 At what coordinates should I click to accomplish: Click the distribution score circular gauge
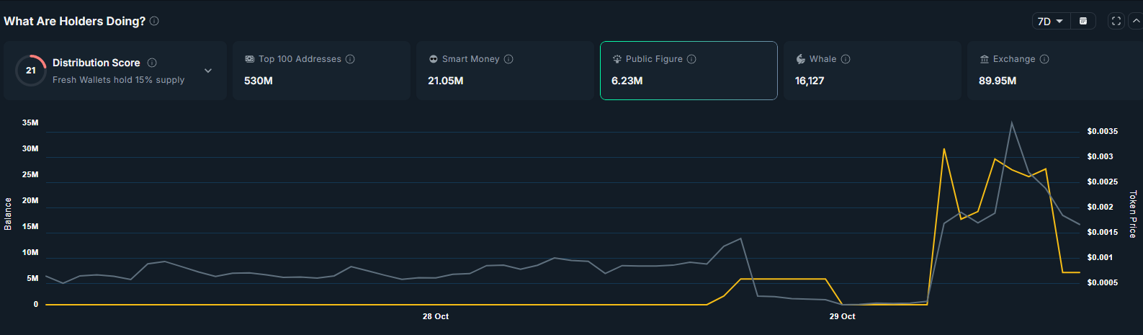(x=31, y=71)
